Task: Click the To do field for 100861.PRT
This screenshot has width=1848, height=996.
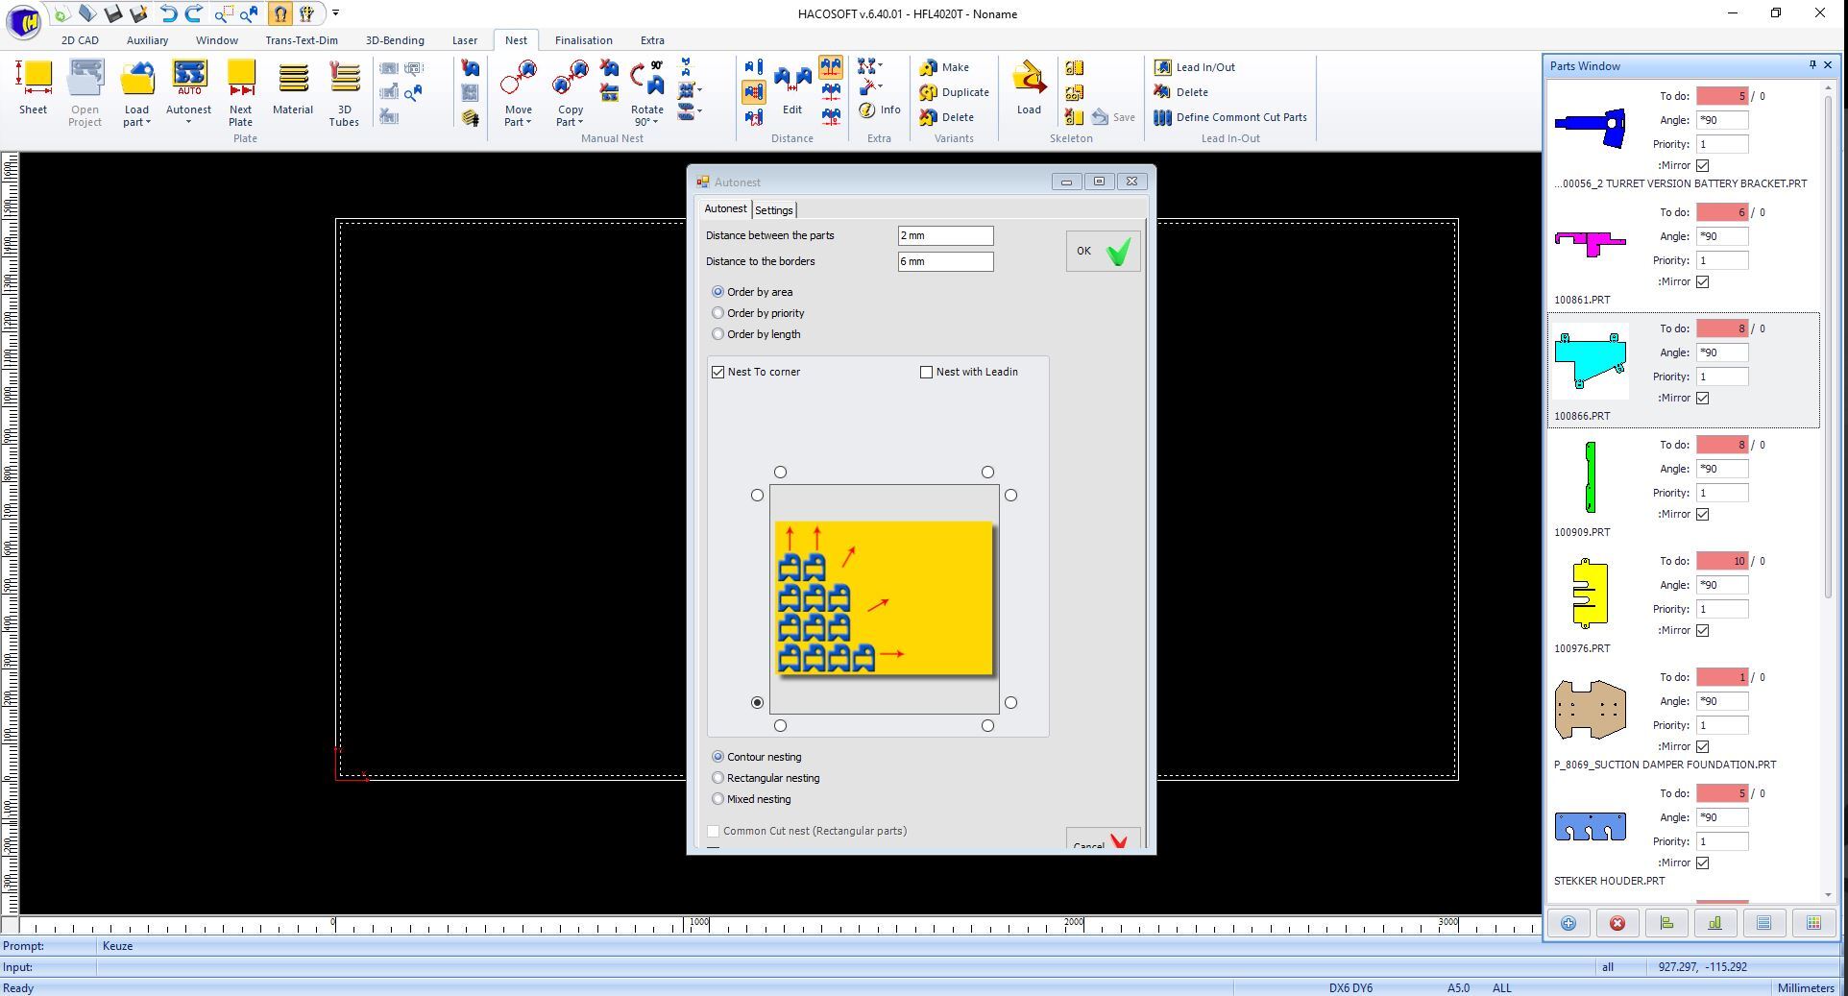Action: point(1721,212)
